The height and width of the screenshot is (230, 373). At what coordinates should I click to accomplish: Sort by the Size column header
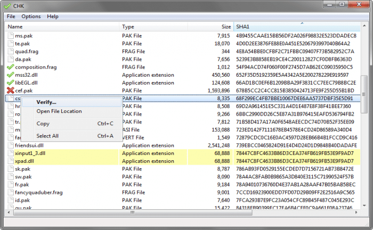(x=226, y=27)
